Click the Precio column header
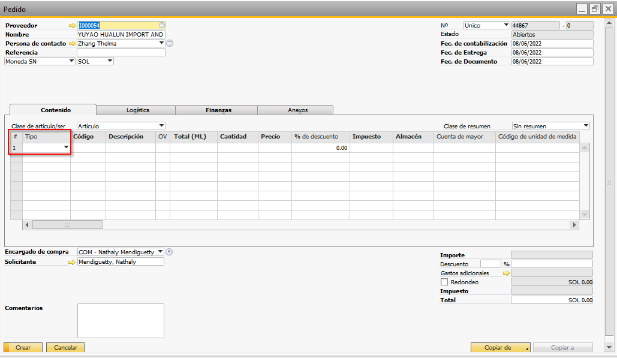 275,137
